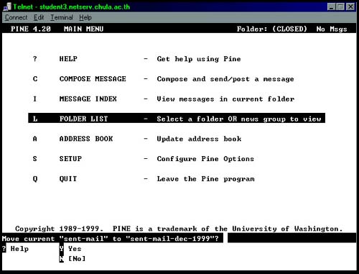Image resolution: width=359 pixels, height=274 pixels.
Task: Click the window title 'Telnet - student3.netserv.chula.ac.th'
Action: coord(71,6)
